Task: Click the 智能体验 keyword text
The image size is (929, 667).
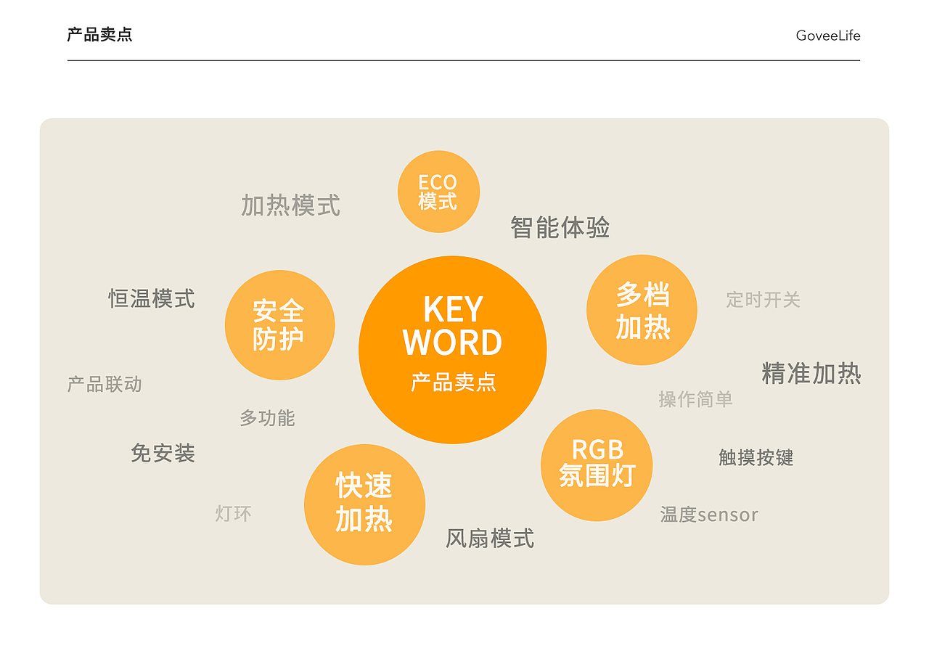Action: pyautogui.click(x=560, y=227)
